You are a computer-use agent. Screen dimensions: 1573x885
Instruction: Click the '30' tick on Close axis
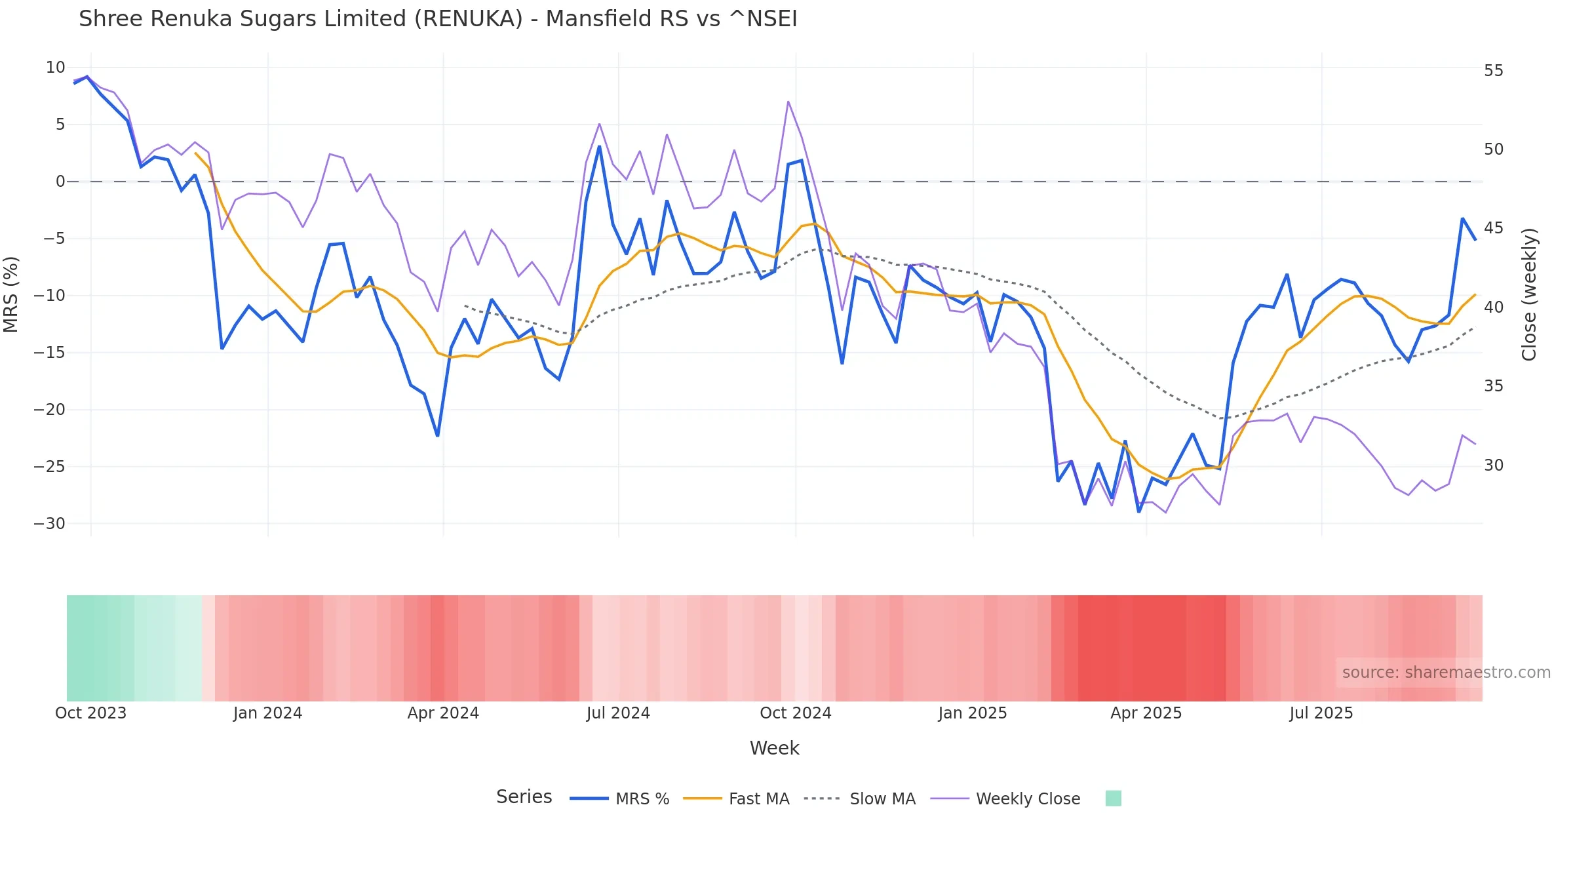click(1494, 465)
